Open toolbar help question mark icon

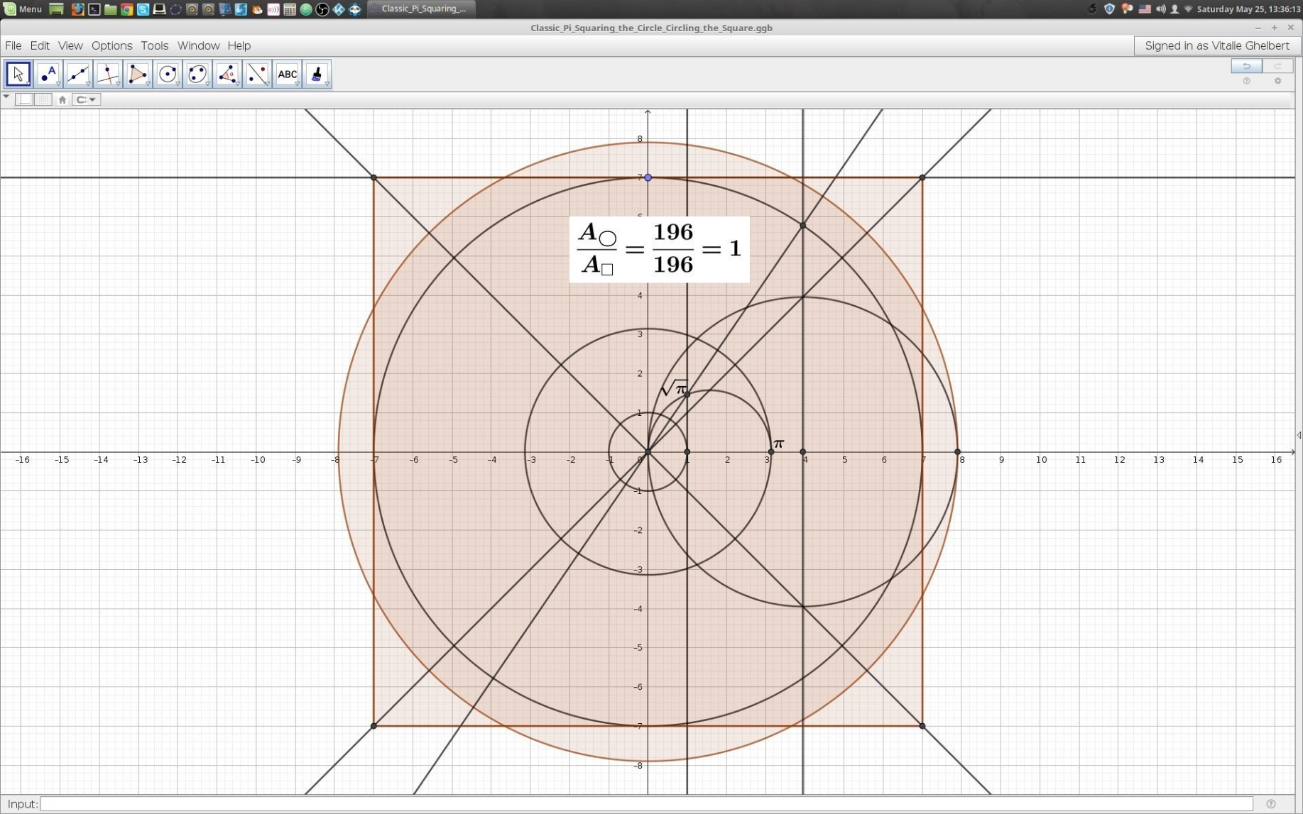1246,81
